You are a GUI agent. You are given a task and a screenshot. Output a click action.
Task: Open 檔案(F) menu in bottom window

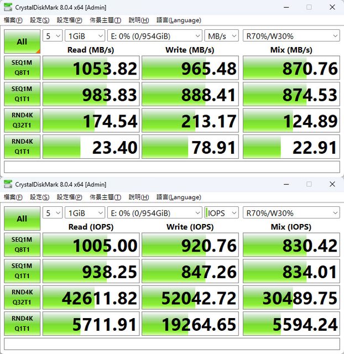click(x=13, y=197)
